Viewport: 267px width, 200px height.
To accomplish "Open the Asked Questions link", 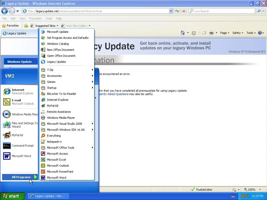I will coord(113,94).
